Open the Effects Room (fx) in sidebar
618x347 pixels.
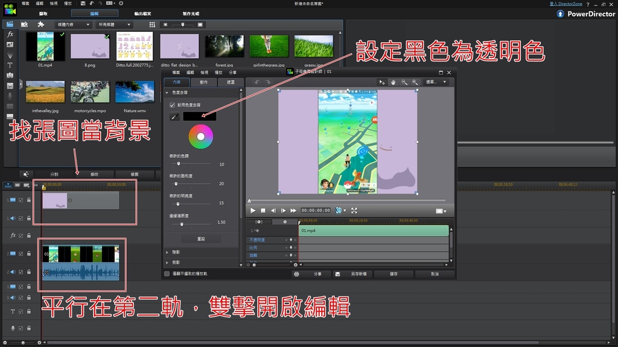tap(10, 35)
